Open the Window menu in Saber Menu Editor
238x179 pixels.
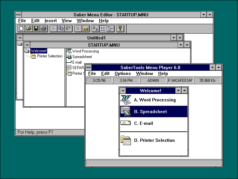click(x=85, y=21)
